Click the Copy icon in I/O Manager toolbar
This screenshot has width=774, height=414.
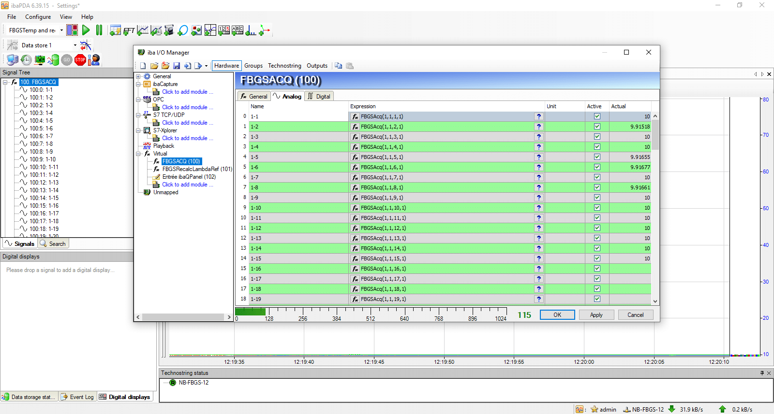[x=338, y=66]
